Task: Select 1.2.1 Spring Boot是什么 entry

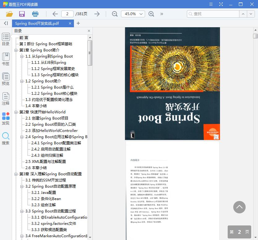Action: point(53,87)
